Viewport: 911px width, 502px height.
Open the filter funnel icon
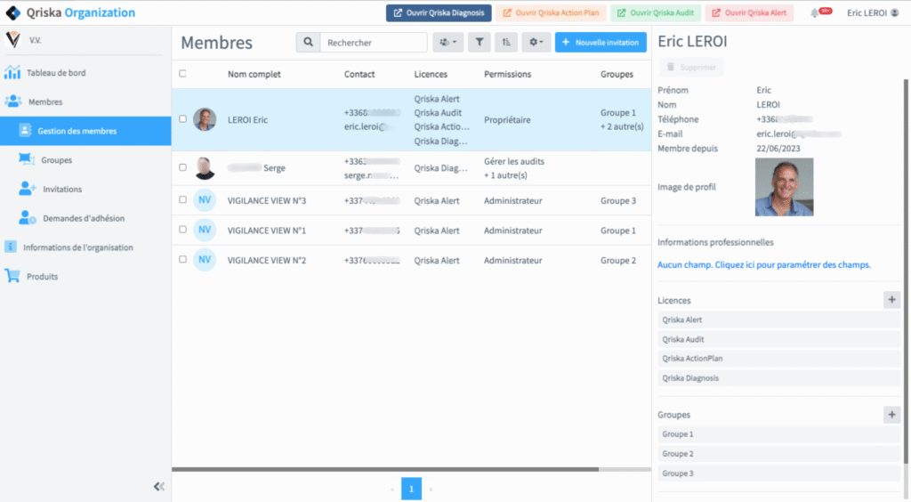click(x=480, y=43)
